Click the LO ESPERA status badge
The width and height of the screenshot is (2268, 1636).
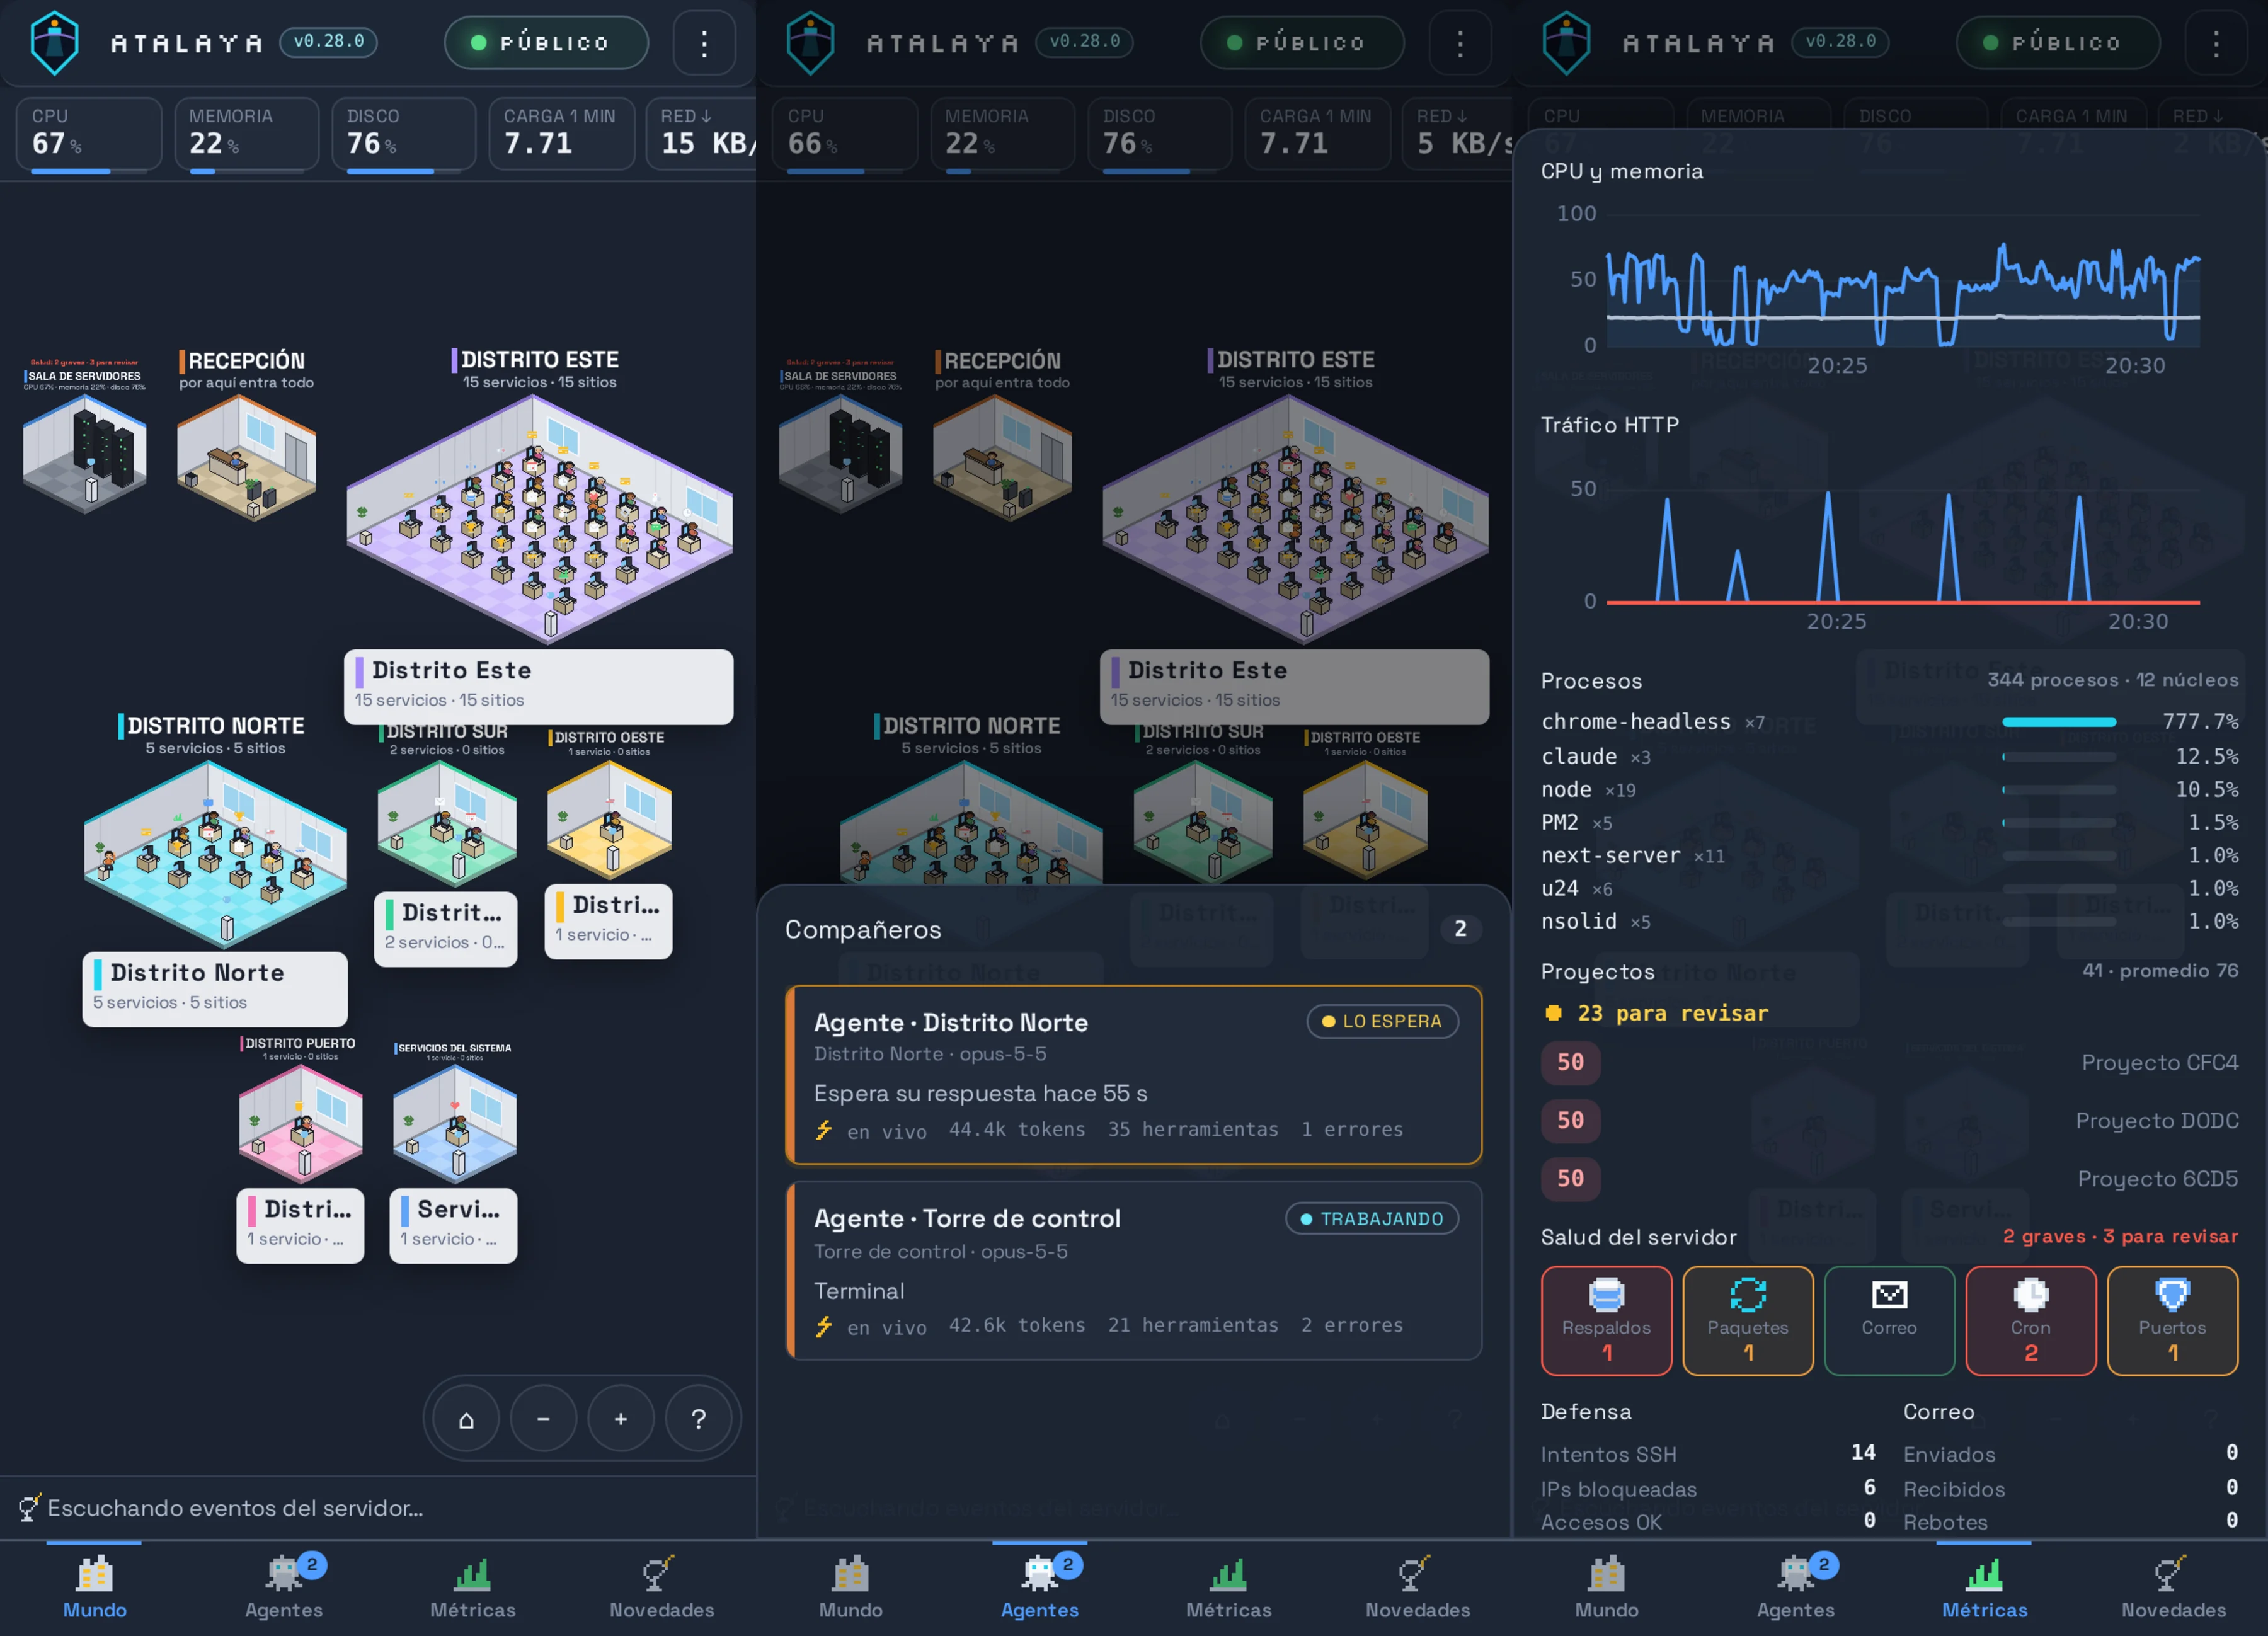[x=1382, y=1021]
